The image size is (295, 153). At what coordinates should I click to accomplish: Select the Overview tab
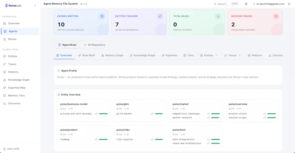pyautogui.click(x=64, y=56)
